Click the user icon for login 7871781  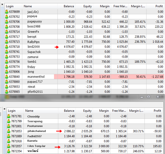[8, 116]
